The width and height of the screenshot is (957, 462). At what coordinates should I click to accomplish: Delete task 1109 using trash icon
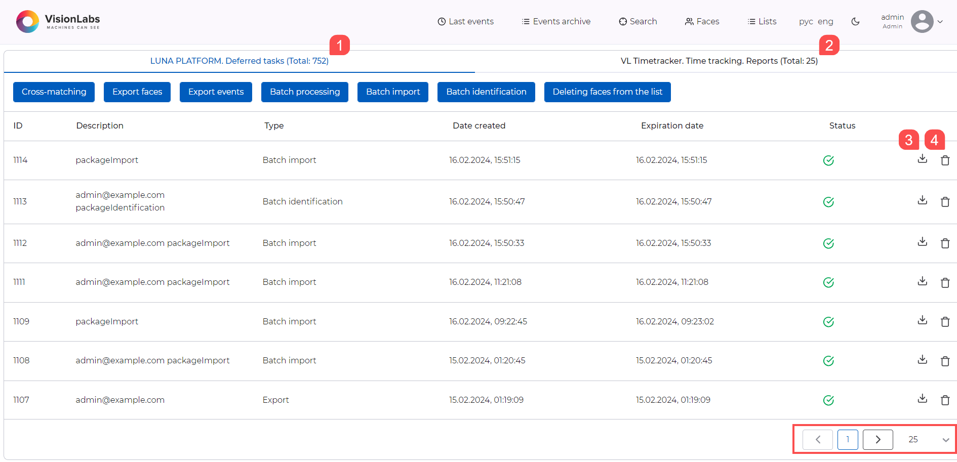click(945, 322)
